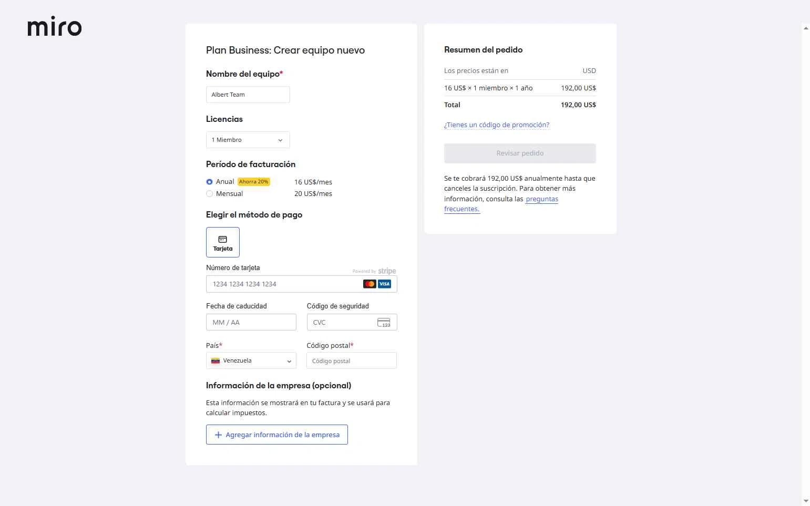Click the Venezuela flag icon

216,361
